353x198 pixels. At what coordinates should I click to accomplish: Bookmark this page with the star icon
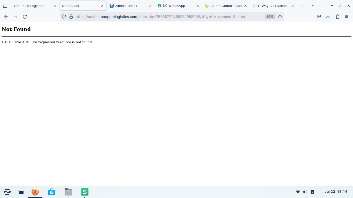(x=280, y=17)
